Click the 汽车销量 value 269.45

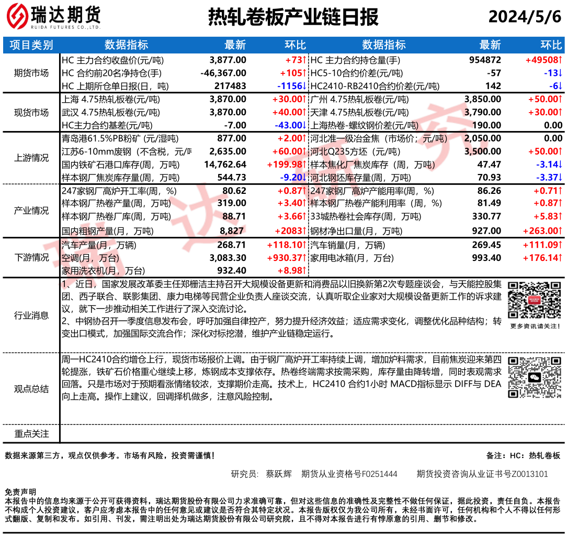click(x=487, y=245)
